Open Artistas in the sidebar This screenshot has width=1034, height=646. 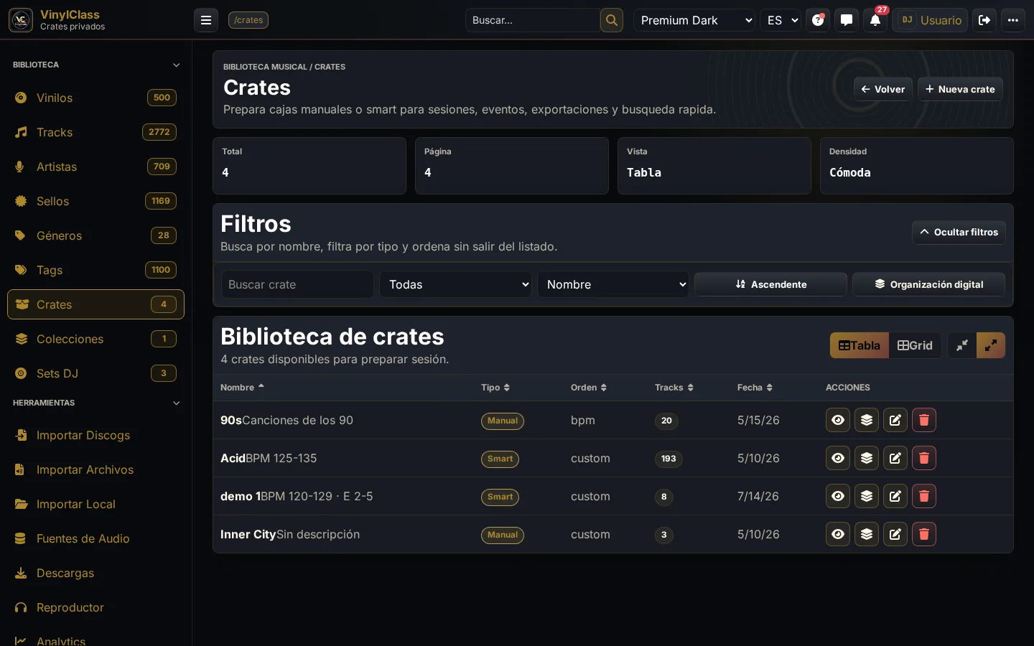(x=96, y=167)
